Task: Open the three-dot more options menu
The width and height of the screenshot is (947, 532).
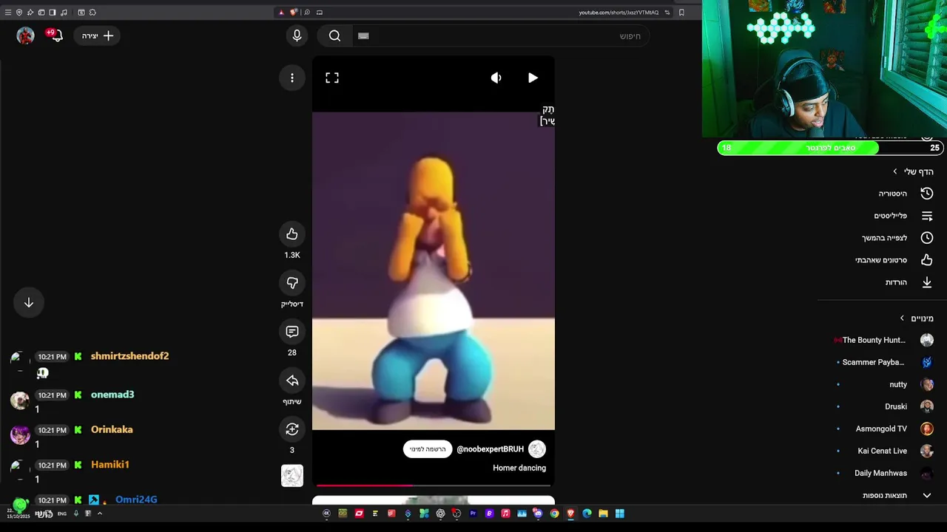Action: click(292, 78)
